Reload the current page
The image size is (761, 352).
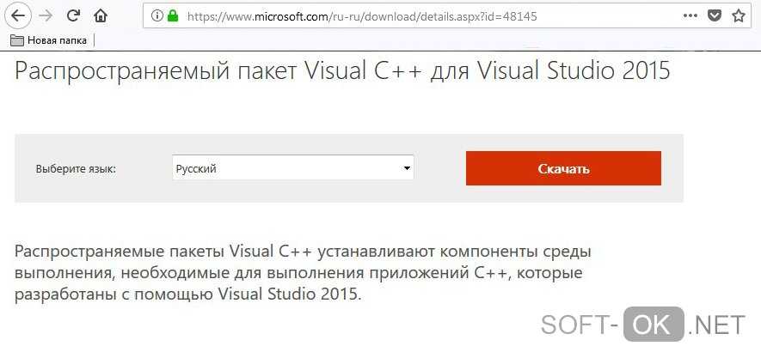click(74, 15)
